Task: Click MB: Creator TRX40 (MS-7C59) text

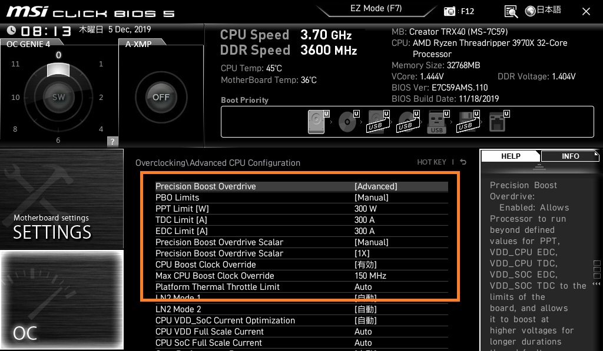Action: [x=449, y=32]
